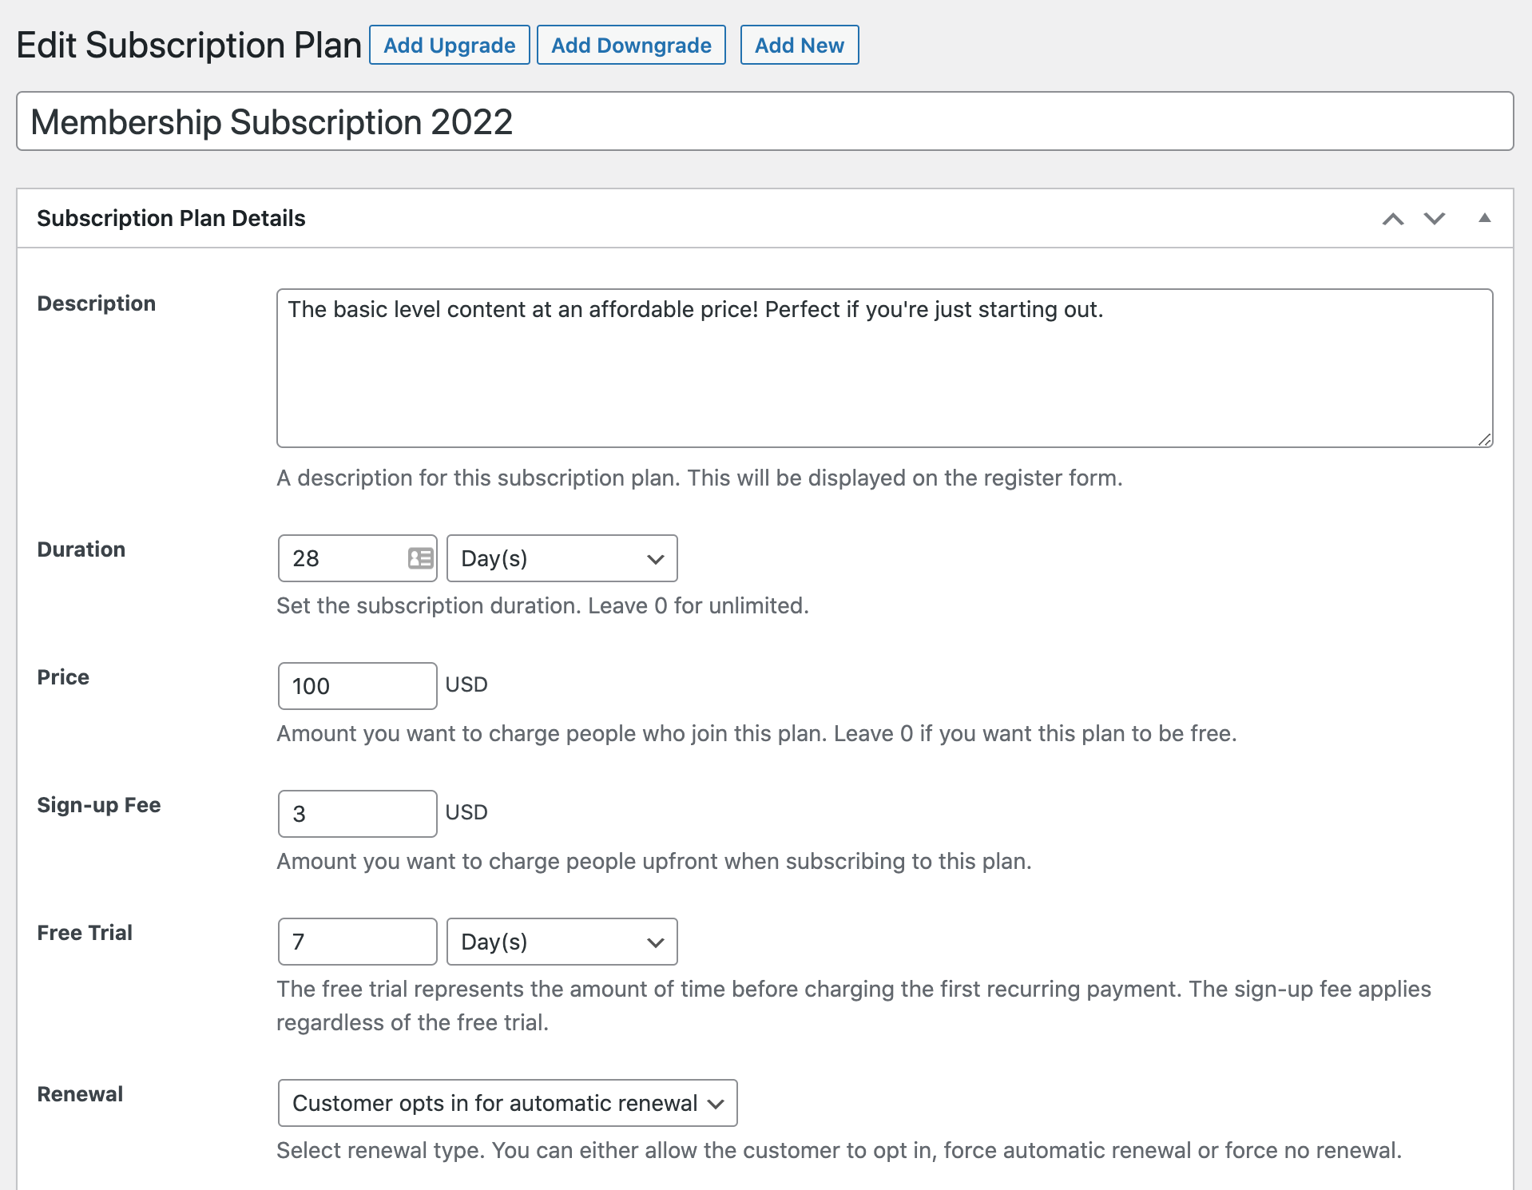This screenshot has width=1532, height=1190.
Task: Click the Add Upgrade button
Action: point(449,46)
